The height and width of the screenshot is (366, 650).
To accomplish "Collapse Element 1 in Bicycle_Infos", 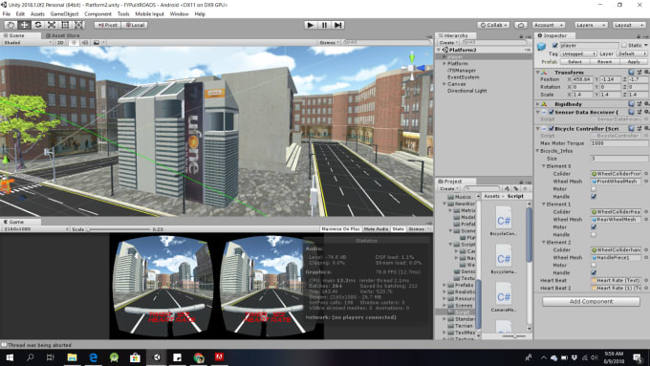I will 544,205.
